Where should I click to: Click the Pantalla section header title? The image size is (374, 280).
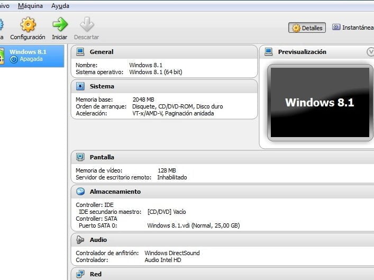(102, 157)
